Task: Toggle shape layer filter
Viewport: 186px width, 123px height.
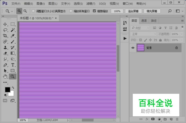Action: click(171, 28)
